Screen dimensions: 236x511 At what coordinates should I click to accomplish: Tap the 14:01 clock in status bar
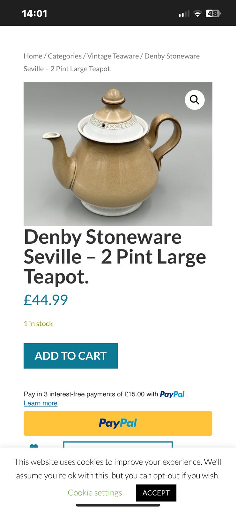point(34,13)
